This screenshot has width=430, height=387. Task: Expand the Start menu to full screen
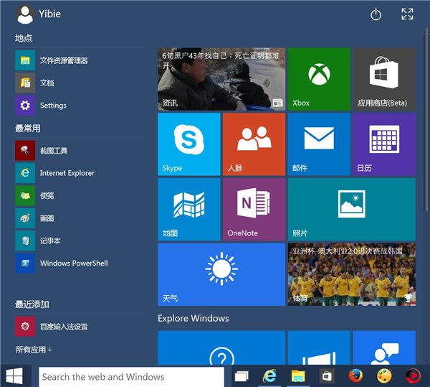coord(407,14)
